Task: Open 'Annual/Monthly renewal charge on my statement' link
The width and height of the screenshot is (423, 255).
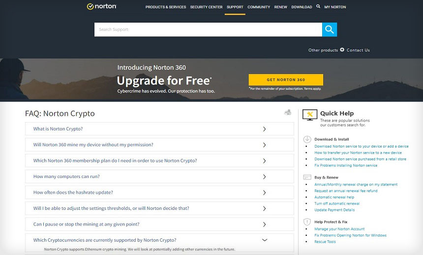Action: click(356, 184)
